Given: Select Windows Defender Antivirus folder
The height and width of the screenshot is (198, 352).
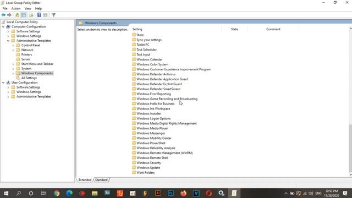Looking at the screenshot, I should pyautogui.click(x=156, y=74).
